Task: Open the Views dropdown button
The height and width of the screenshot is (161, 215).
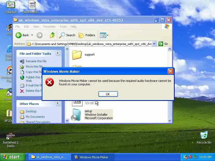Action: click(104, 35)
